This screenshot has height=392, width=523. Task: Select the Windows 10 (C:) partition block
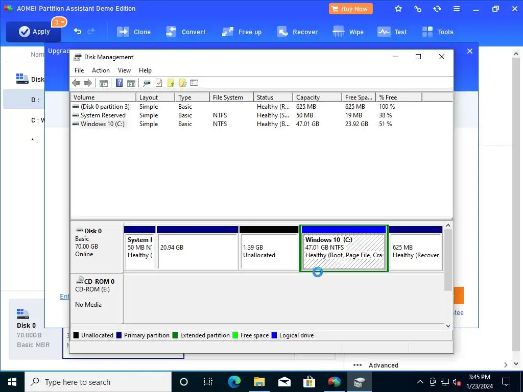tap(344, 249)
